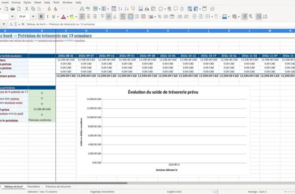
Task: Click the Cut scissors icon
Action: pyautogui.click(x=27, y=9)
